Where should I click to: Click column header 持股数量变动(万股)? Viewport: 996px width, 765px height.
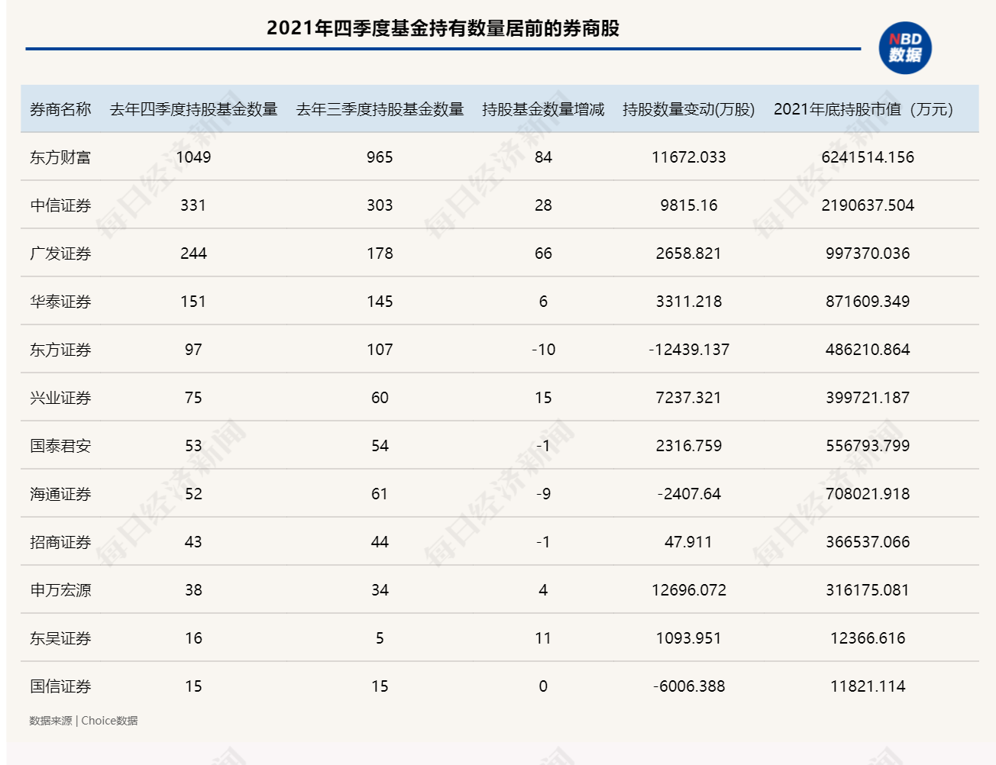[688, 109]
